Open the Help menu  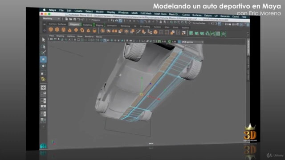coord(244,17)
